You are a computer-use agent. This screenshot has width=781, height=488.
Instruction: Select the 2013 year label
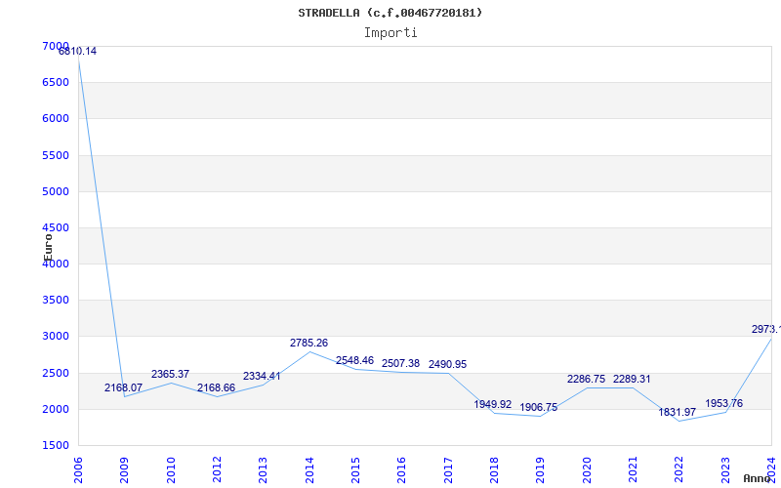pos(263,470)
